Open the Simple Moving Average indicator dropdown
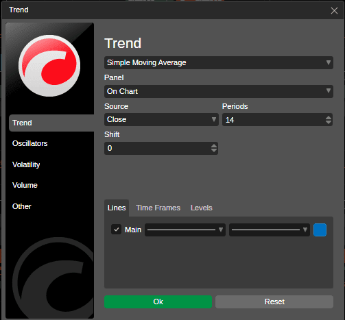Screen dimensions: 345x320 (219, 62)
